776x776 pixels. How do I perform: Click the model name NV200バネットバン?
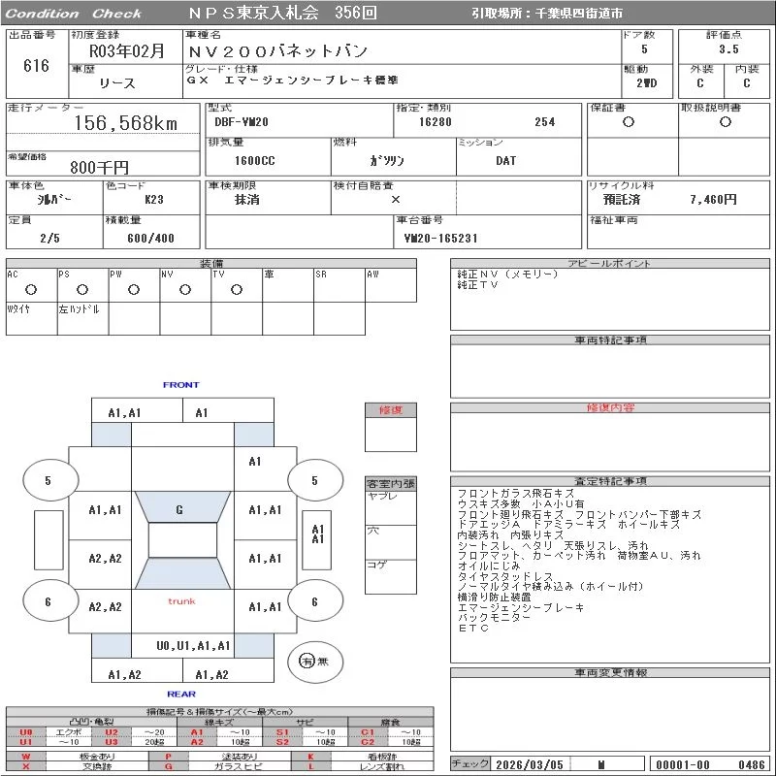pos(277,51)
